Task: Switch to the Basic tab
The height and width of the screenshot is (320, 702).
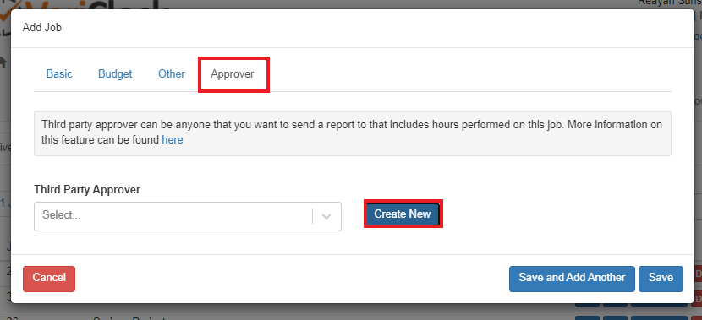Action: click(59, 73)
